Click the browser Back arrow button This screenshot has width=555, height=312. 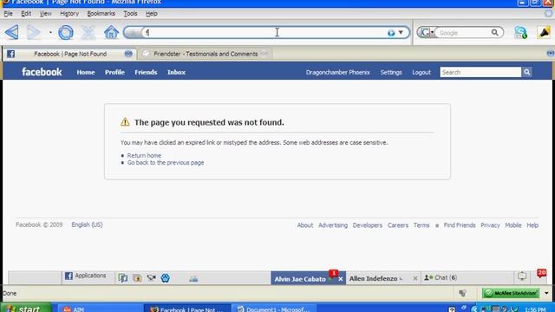(12, 33)
